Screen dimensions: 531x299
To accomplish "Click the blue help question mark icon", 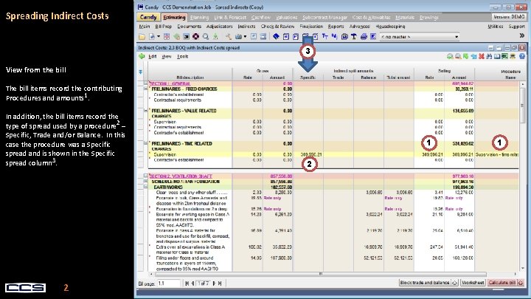I will point(522,56).
